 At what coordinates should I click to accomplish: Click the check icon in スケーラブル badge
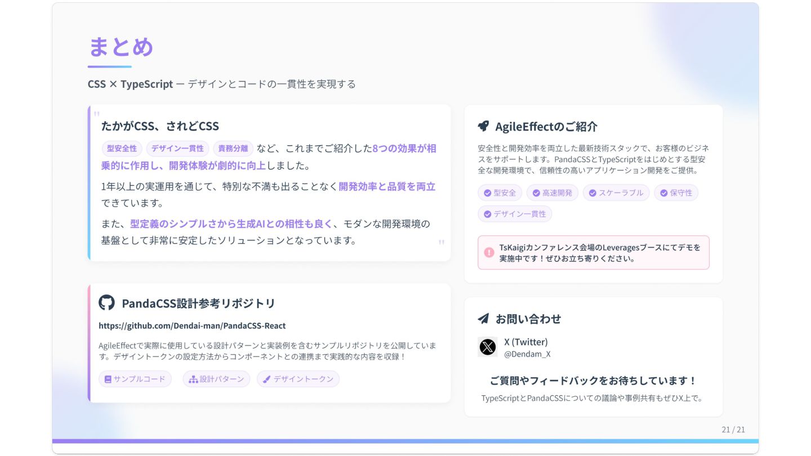(x=592, y=193)
